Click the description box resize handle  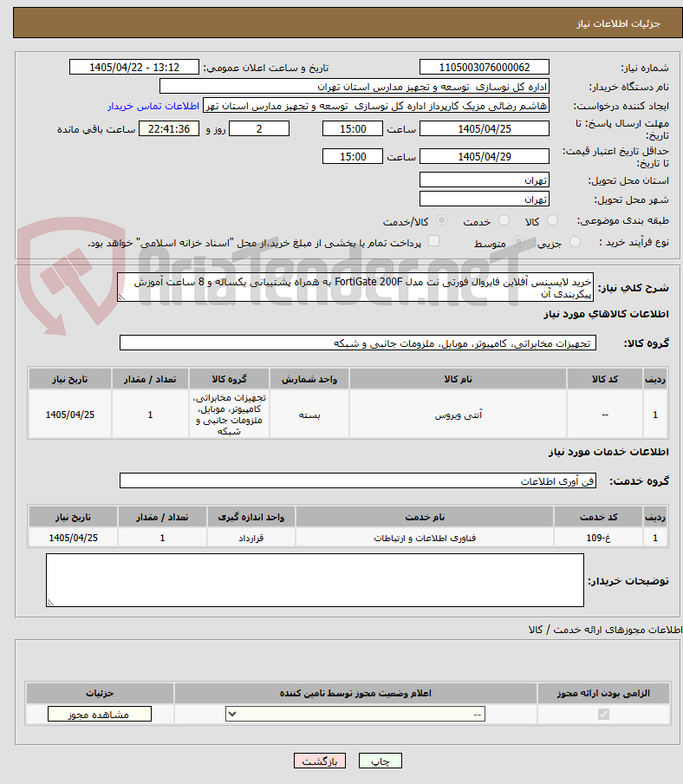pyautogui.click(x=121, y=297)
